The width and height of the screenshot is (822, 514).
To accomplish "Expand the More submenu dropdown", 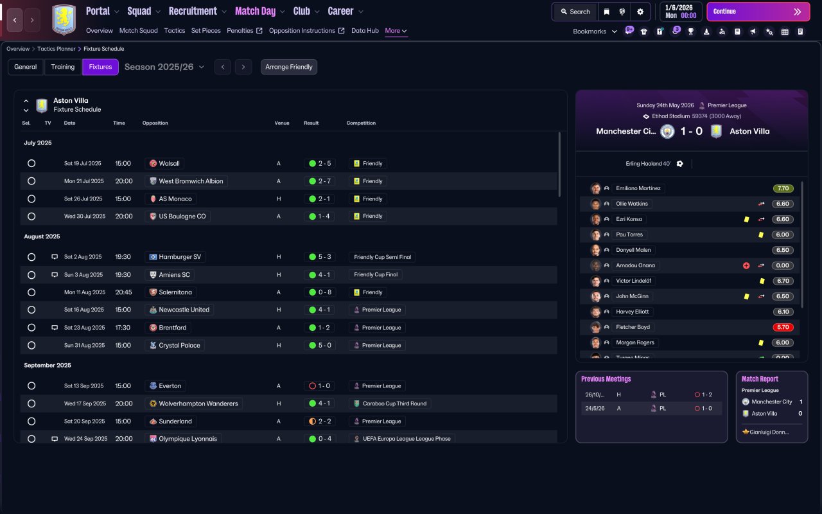I will (x=396, y=31).
